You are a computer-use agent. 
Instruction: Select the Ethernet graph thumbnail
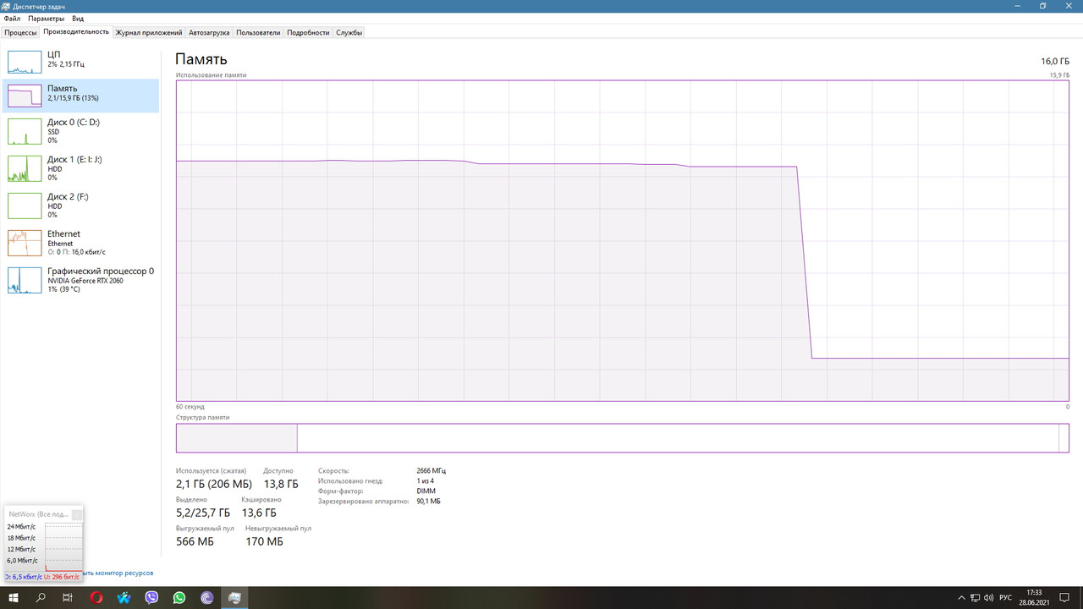pos(25,244)
